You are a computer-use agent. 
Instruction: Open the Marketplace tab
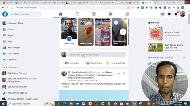pyautogui.click(x=94, y=14)
